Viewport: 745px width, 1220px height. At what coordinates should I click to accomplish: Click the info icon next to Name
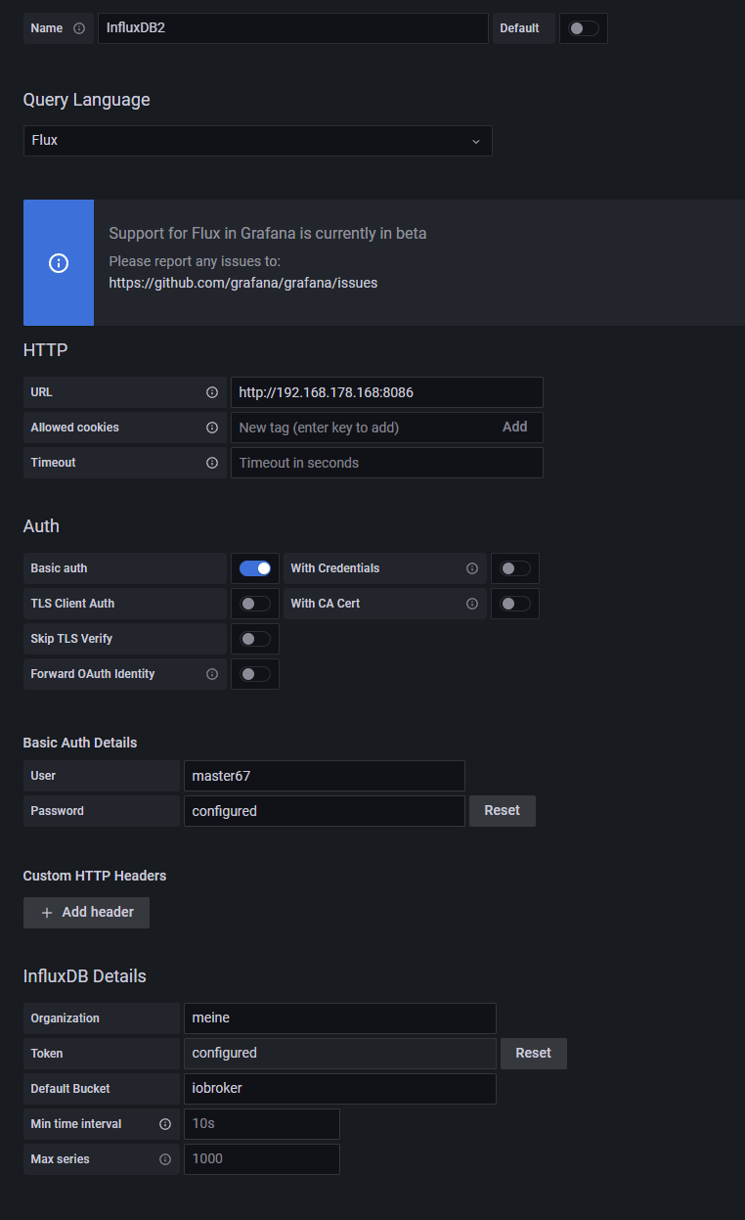click(x=79, y=28)
